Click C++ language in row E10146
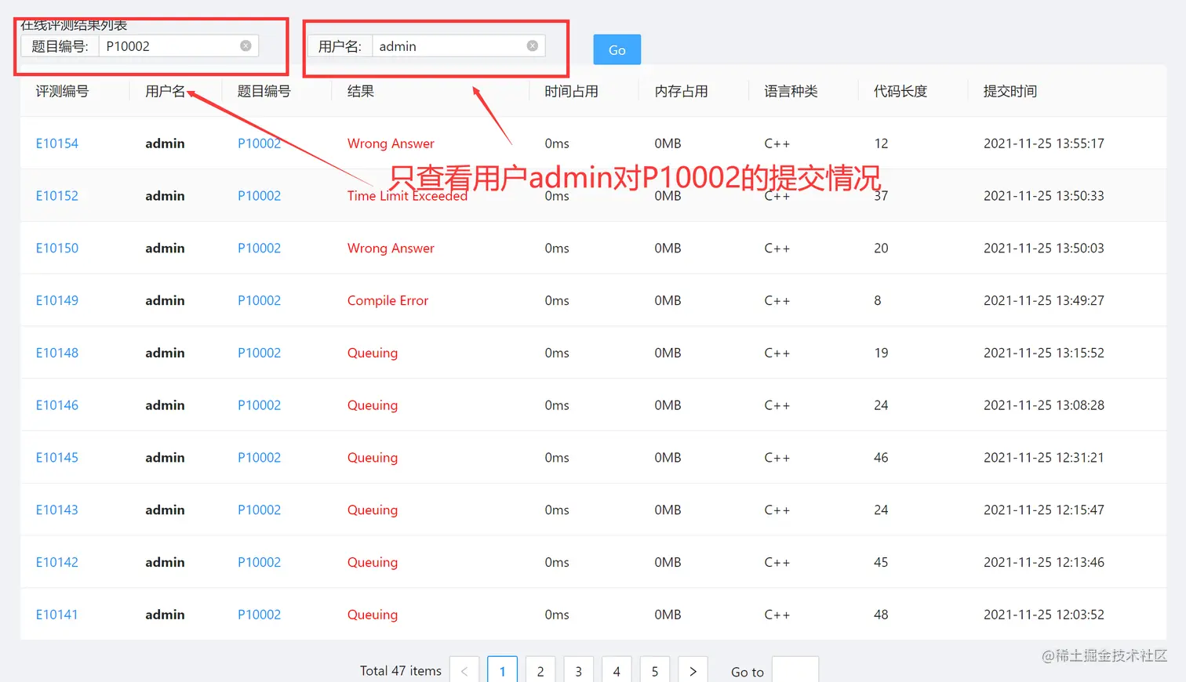The height and width of the screenshot is (682, 1186). click(x=777, y=405)
